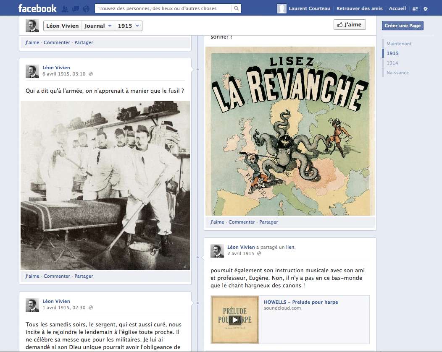The width and height of the screenshot is (442, 352).
Task: Click J'aime under La Revanche poster
Action: pyautogui.click(x=217, y=222)
